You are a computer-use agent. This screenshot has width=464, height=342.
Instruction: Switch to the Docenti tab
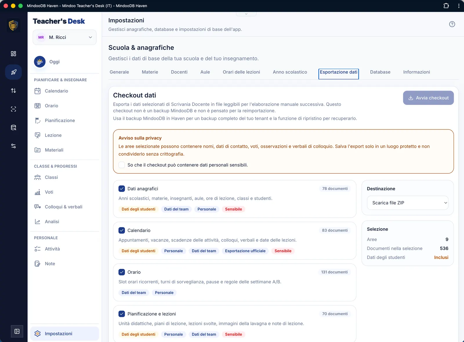click(179, 72)
